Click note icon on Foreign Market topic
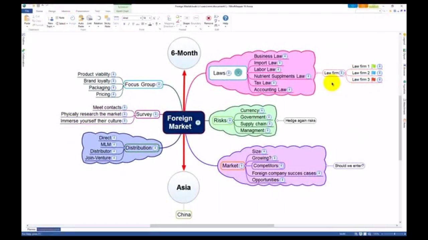This screenshot has width=428, height=240. click(198, 122)
